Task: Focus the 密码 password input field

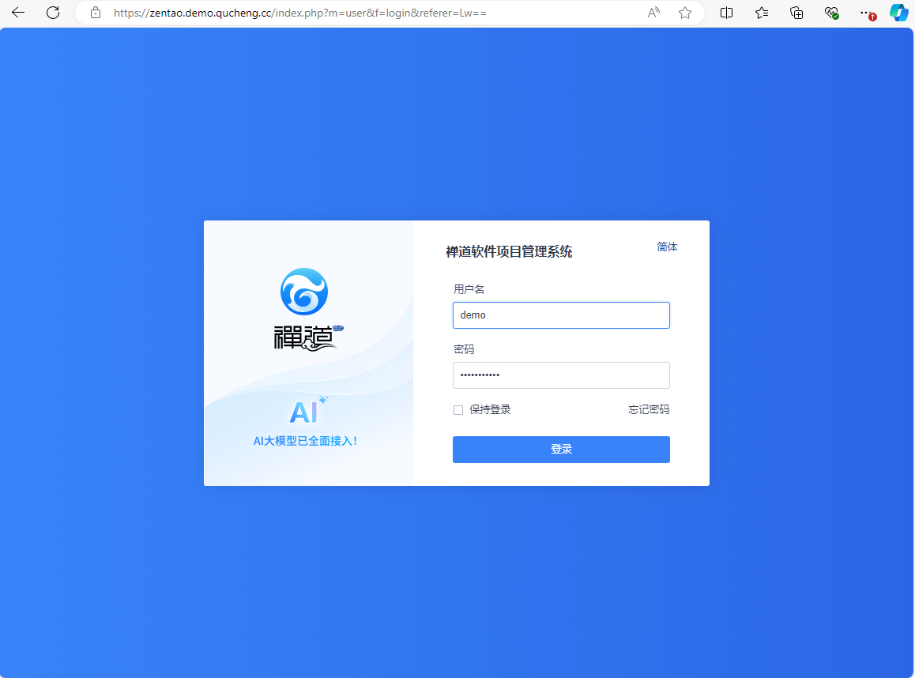Action: [x=561, y=375]
